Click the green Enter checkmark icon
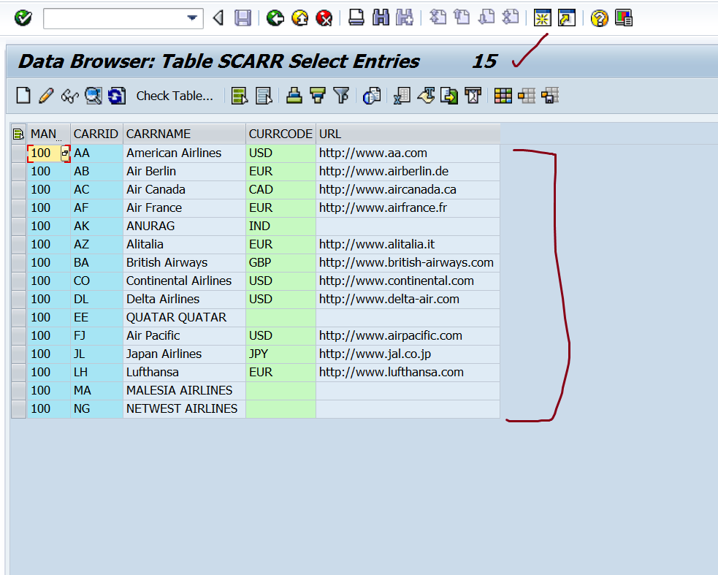Viewport: 718px width, 575px height. click(23, 18)
